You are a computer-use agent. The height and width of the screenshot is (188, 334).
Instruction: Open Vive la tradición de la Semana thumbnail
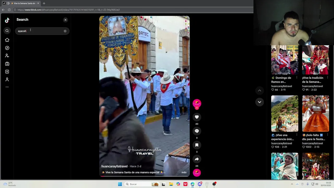click(x=315, y=60)
